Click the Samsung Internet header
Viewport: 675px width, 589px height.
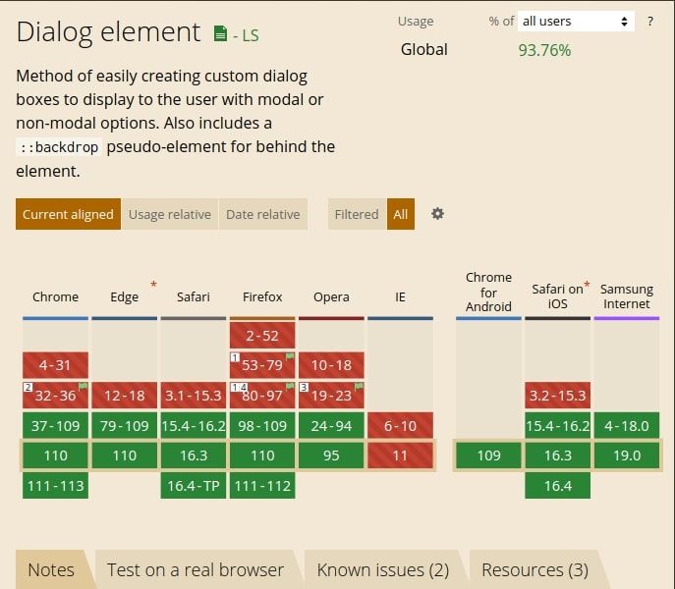(x=627, y=296)
